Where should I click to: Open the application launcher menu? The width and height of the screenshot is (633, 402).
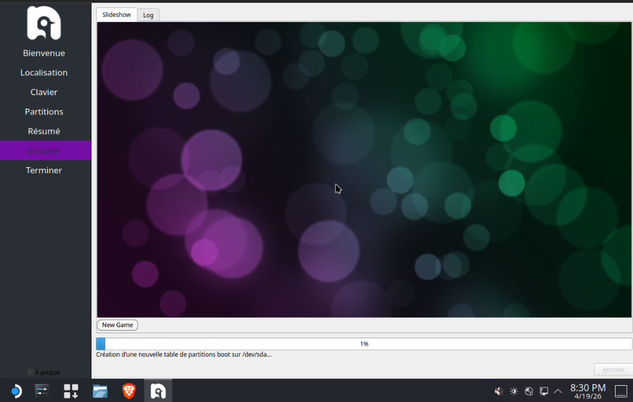(15, 391)
